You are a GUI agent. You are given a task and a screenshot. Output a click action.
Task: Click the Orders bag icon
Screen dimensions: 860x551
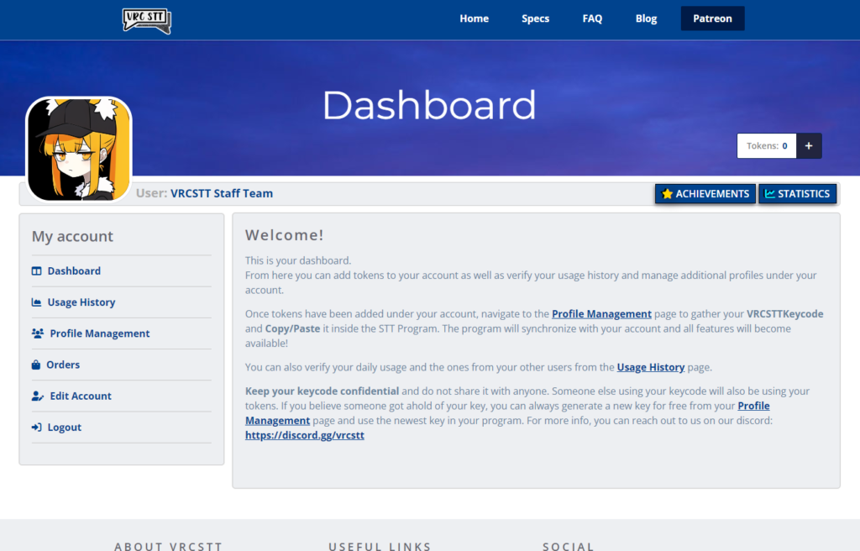pyautogui.click(x=37, y=365)
